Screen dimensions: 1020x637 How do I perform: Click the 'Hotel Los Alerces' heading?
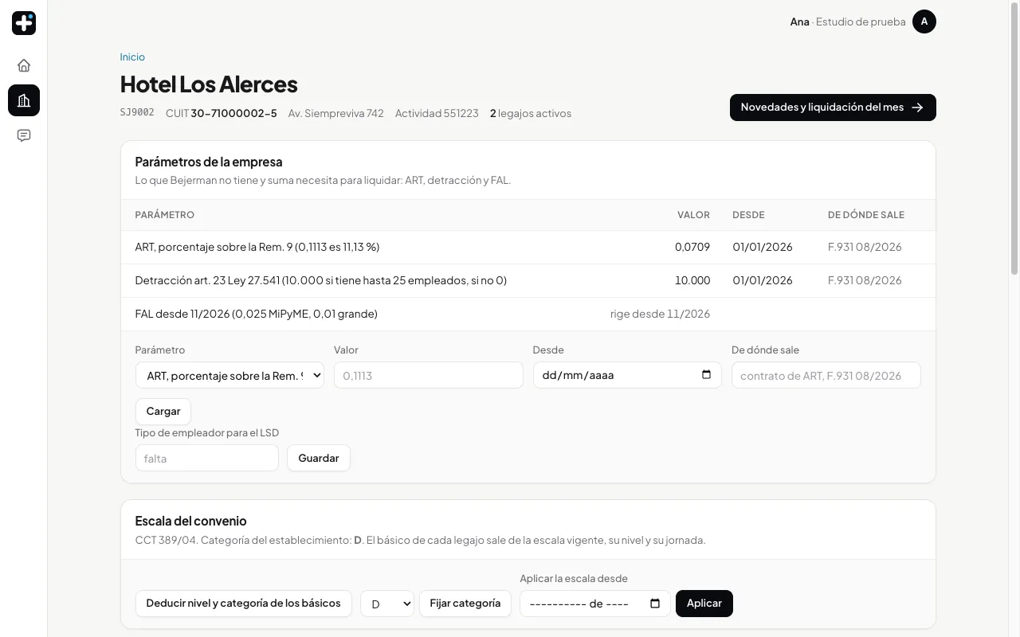pos(209,84)
